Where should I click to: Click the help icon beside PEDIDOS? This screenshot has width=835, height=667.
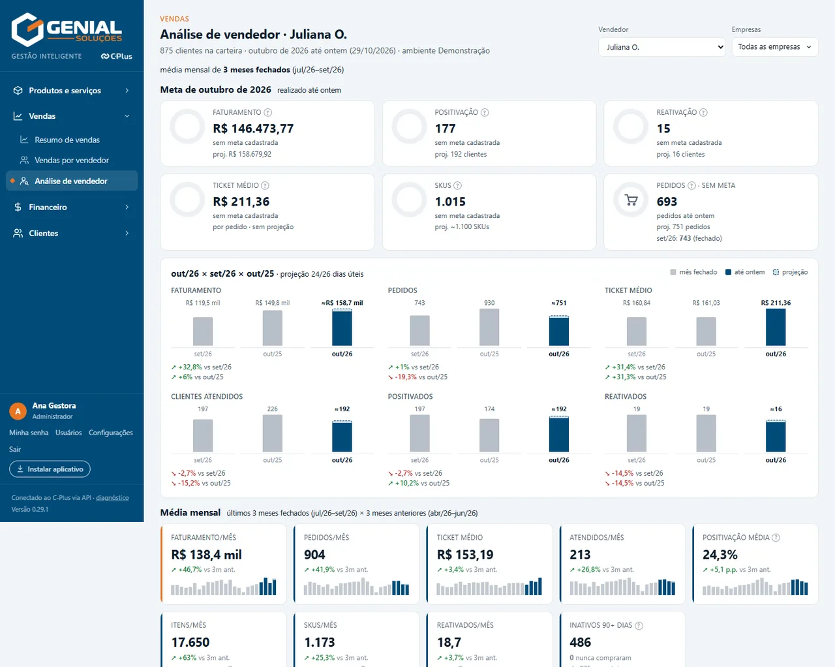(x=691, y=185)
